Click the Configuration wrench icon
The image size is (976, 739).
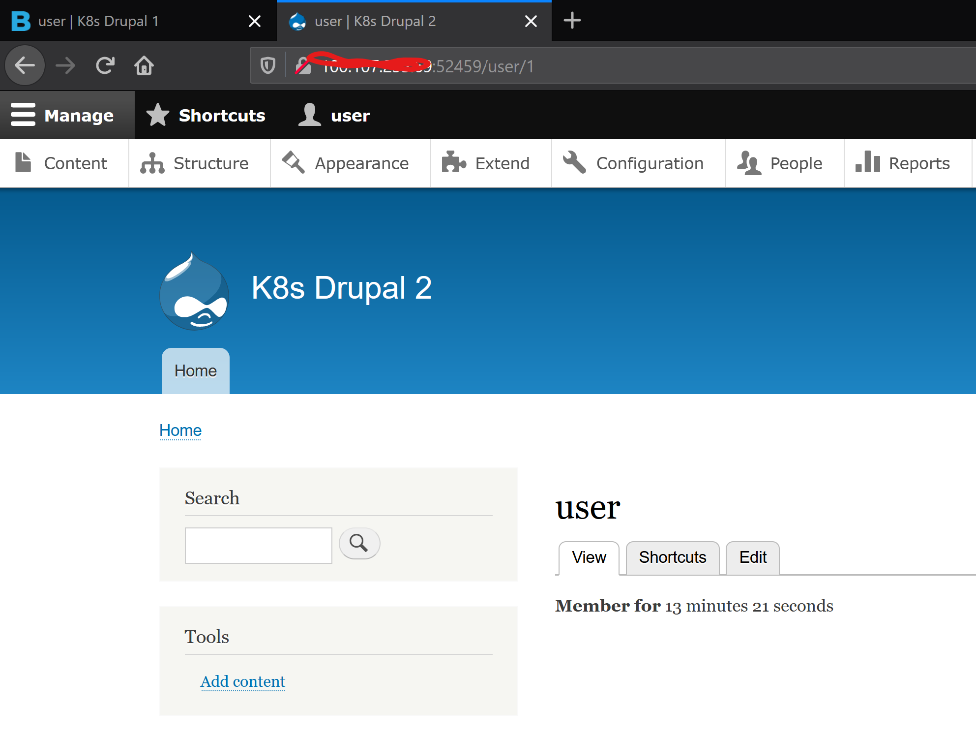[x=574, y=162]
